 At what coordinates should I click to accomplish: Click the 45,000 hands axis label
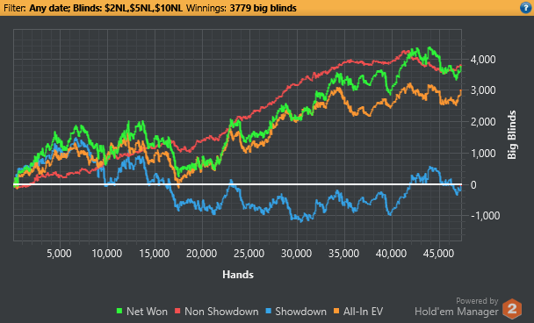438,254
